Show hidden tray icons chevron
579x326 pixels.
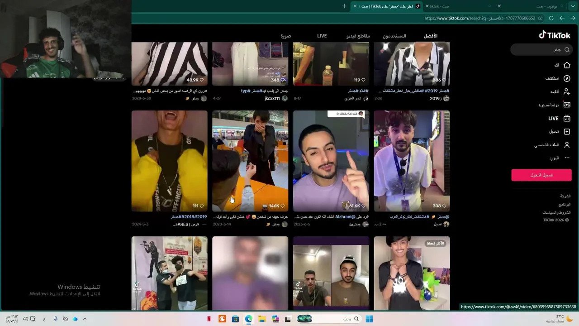[x=84, y=319]
